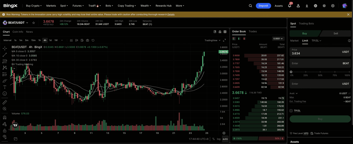Toggle log scale on chart

click(219, 139)
